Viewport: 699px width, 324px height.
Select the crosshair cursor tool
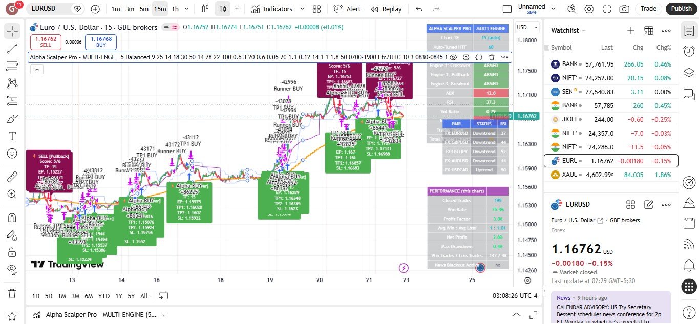[12, 31]
